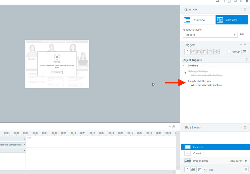This screenshot has height=174, width=250.
Task: Select the Drag and Drop base layer
Action: pyautogui.click(x=215, y=161)
